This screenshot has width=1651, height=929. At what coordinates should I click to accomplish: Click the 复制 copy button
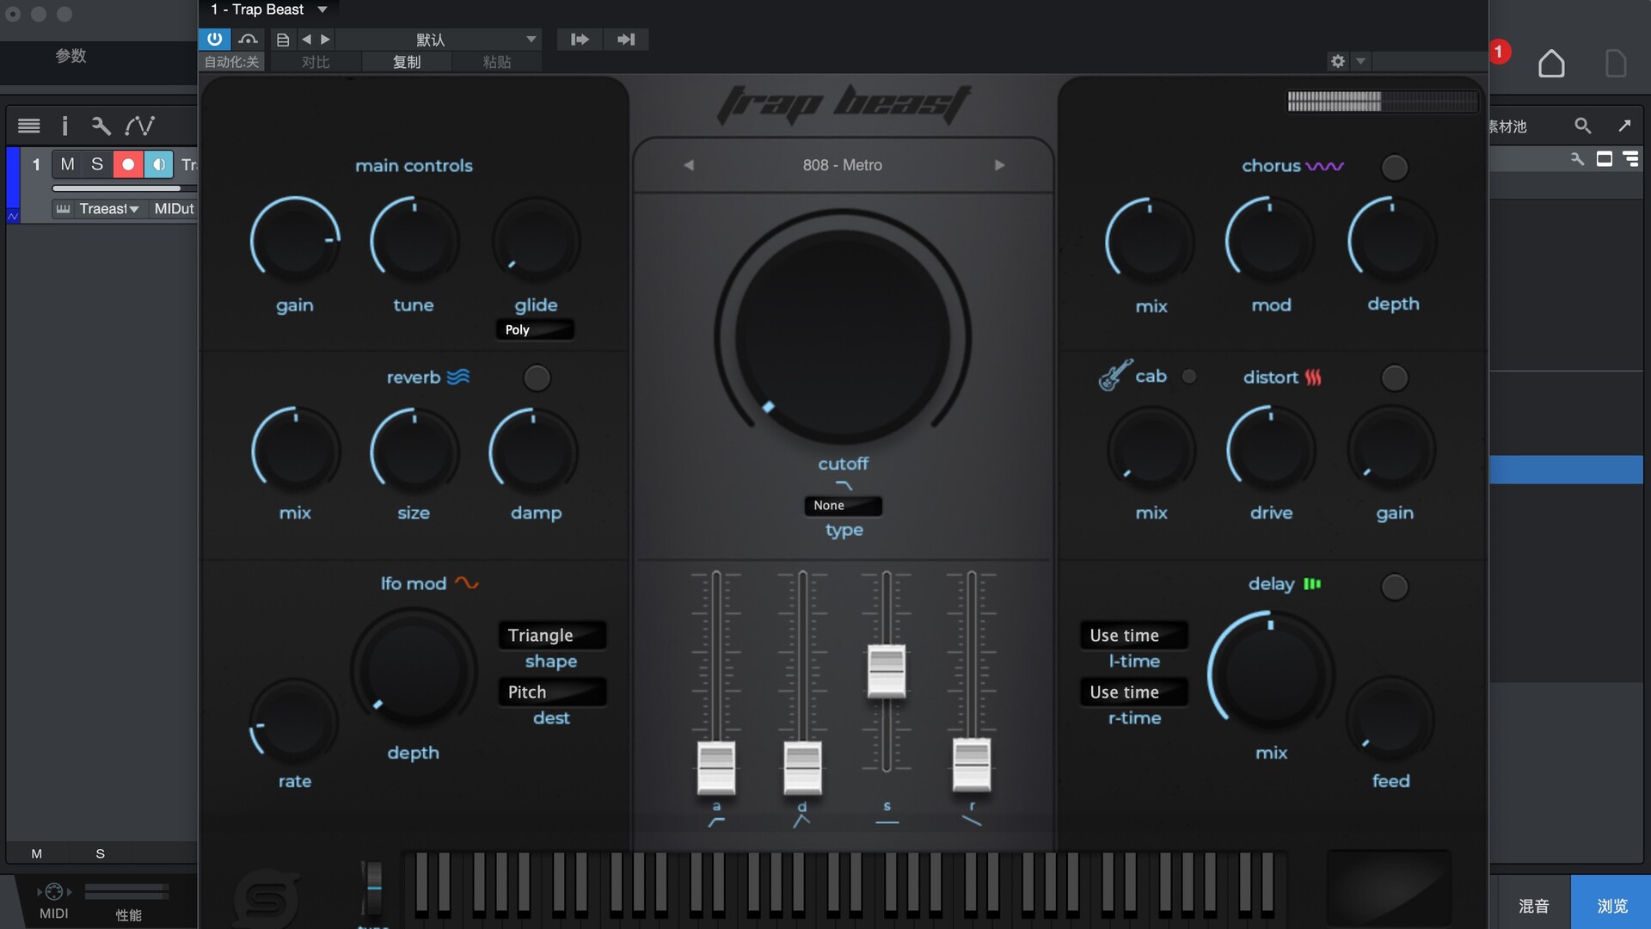coord(407,62)
